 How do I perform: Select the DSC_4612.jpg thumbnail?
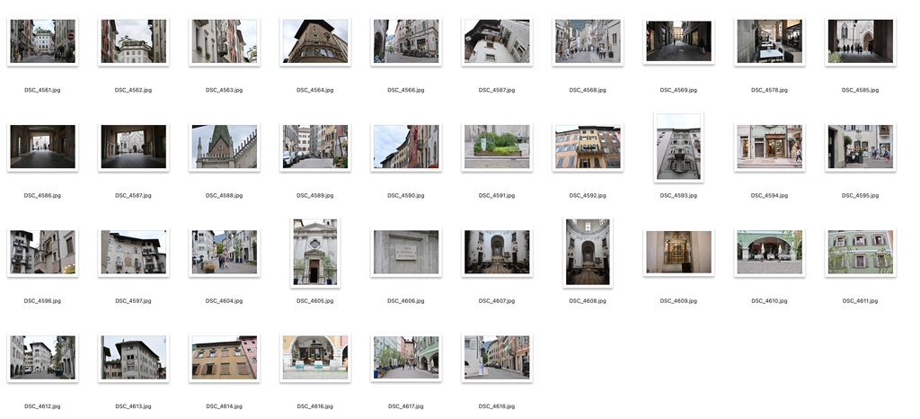tap(42, 357)
